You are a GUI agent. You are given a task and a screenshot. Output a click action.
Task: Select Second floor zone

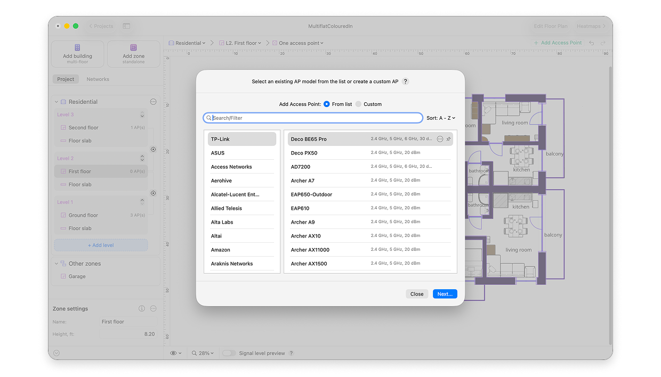tap(101, 128)
